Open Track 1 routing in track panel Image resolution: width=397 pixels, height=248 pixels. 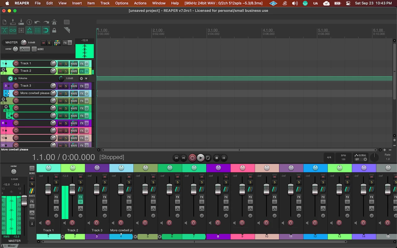[x=74, y=64]
